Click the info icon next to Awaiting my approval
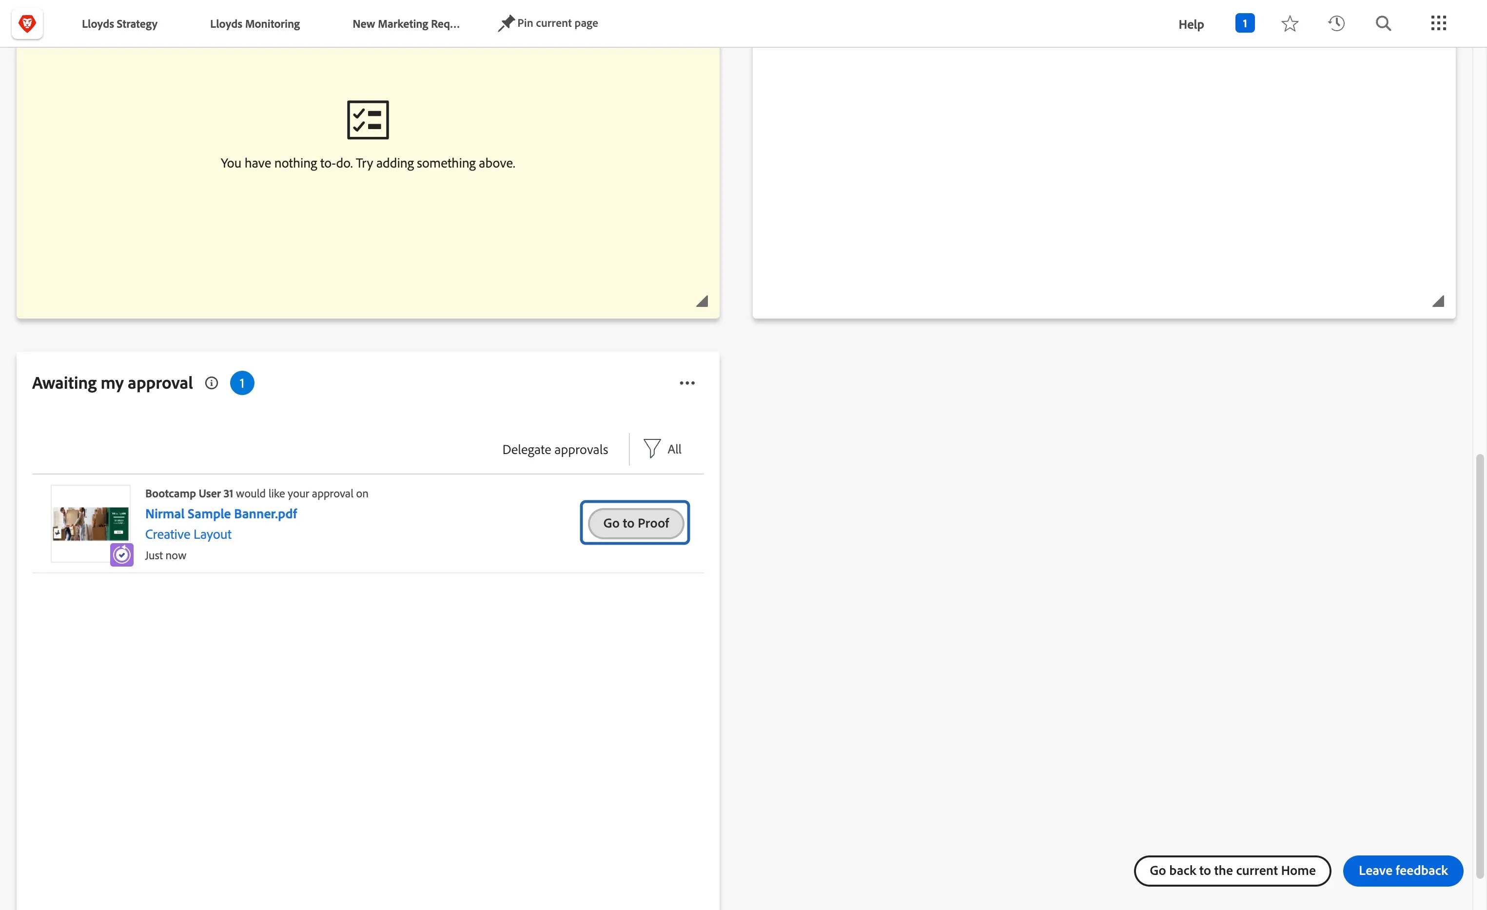Screen dimensions: 1487x910 211,383
